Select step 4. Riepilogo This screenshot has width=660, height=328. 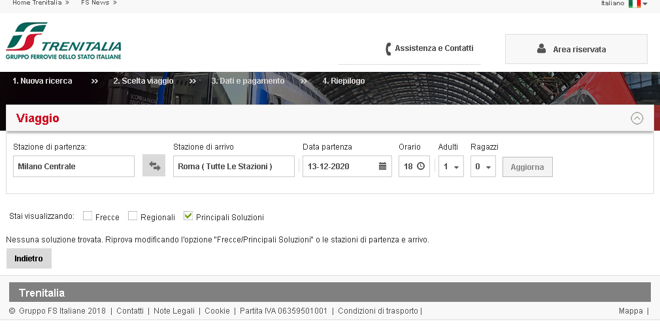[x=344, y=81]
